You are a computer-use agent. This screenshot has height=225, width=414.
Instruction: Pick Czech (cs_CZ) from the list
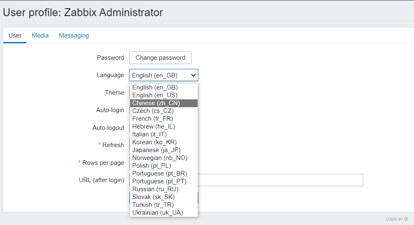coord(164,111)
